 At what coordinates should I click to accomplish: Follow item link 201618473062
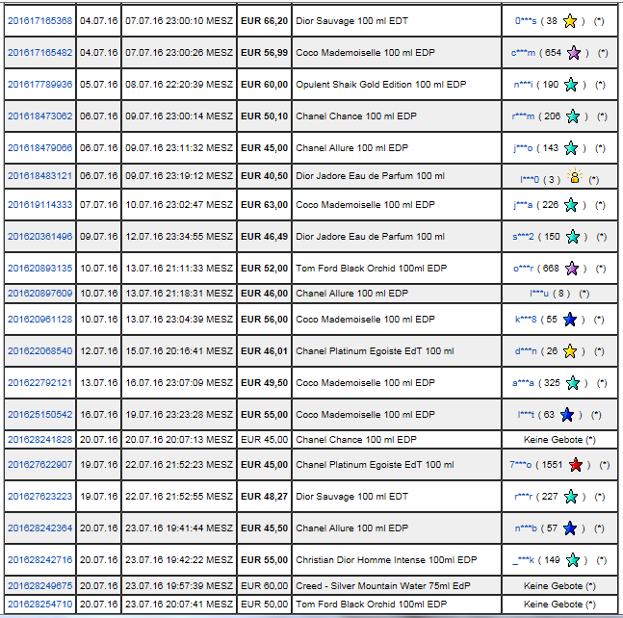pyautogui.click(x=40, y=116)
